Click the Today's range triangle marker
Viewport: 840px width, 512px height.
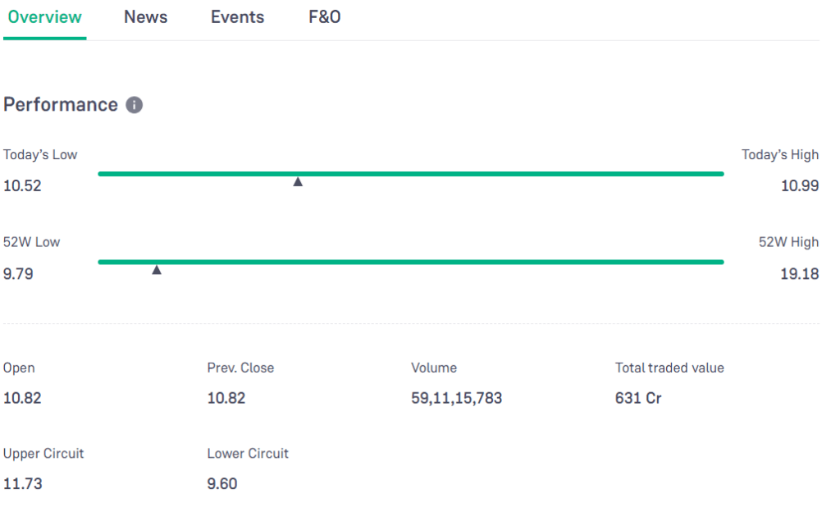298,182
